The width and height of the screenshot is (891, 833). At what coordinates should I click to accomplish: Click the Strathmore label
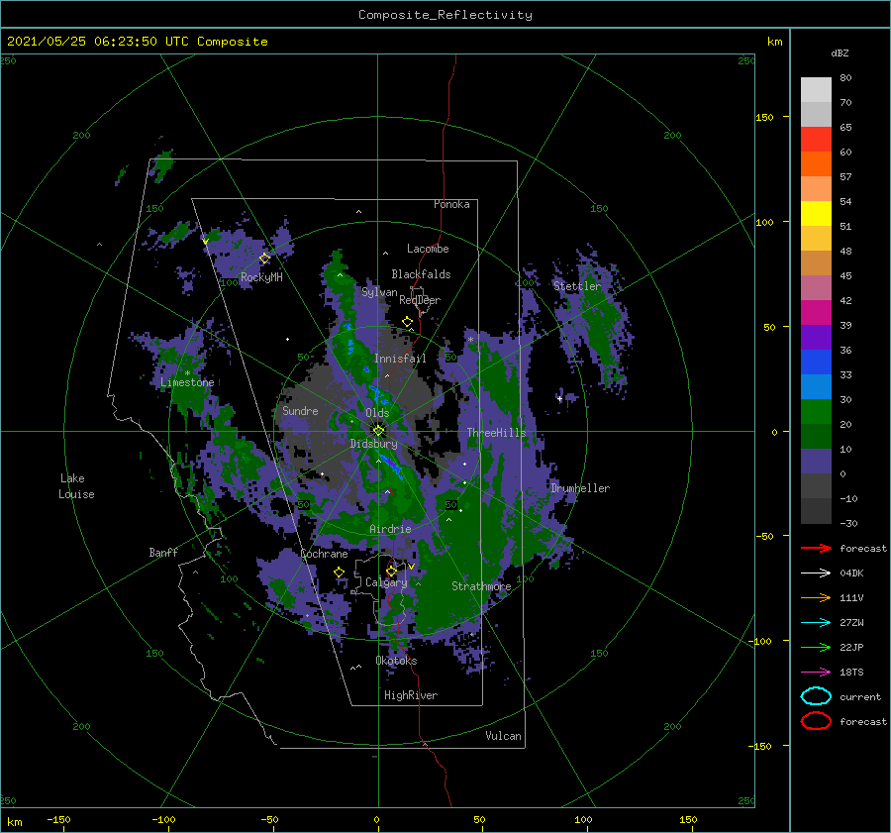coord(481,586)
